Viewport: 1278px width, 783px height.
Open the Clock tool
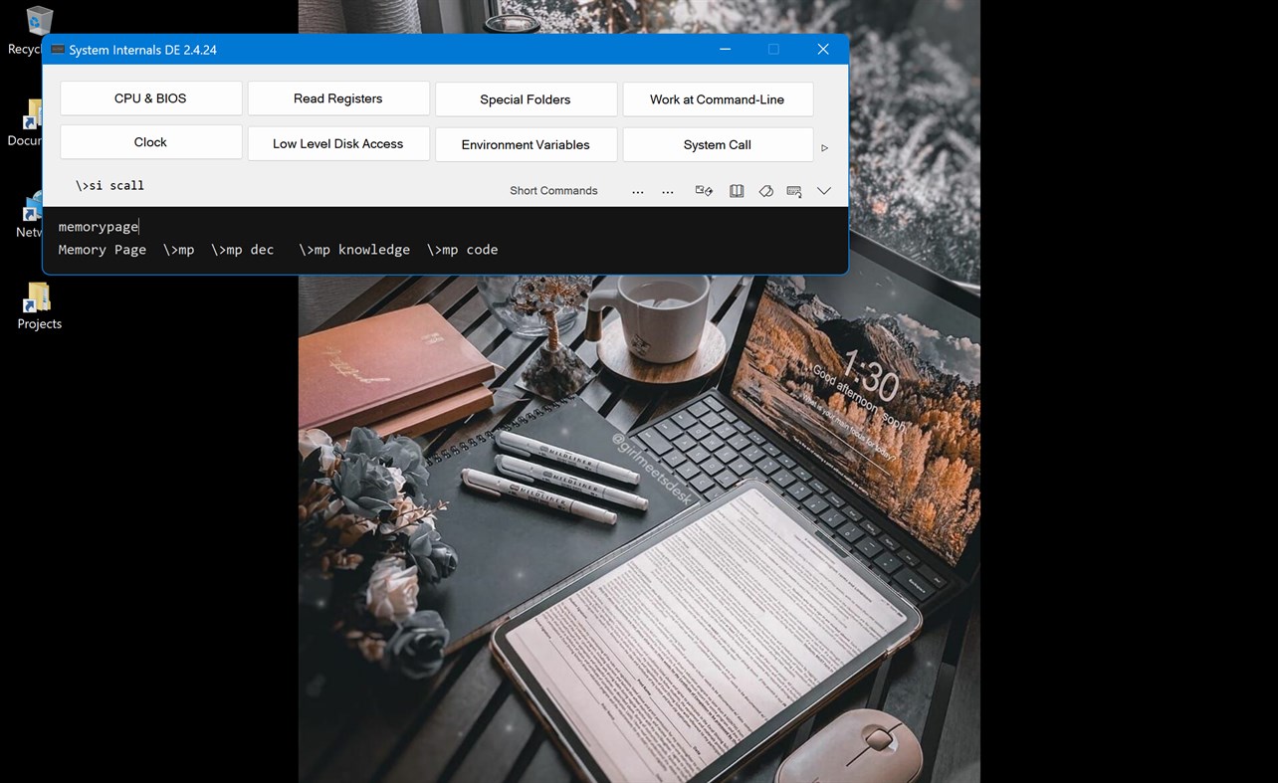[x=150, y=142]
